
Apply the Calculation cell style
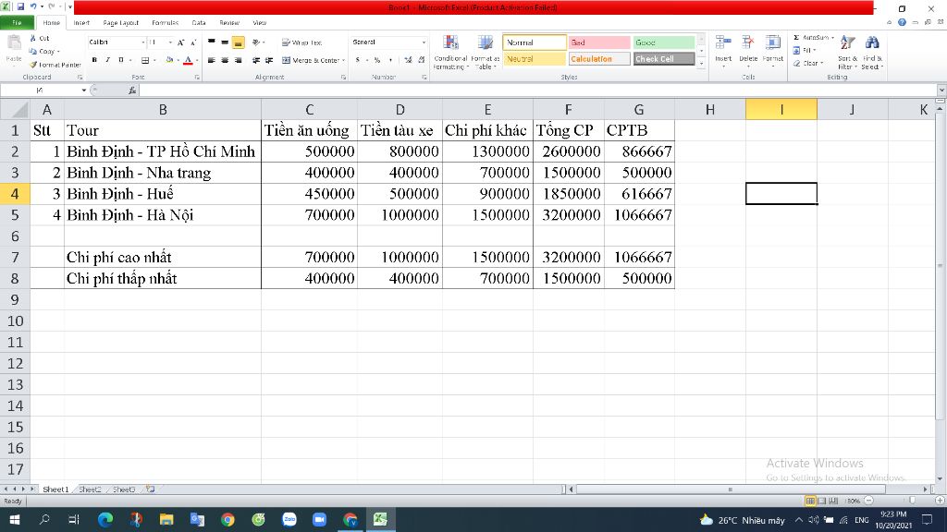pos(599,59)
